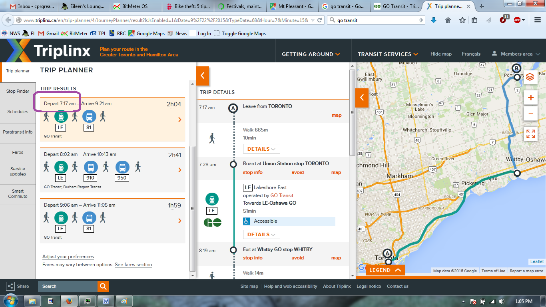
Task: Zoom in on the map
Action: pos(530,98)
